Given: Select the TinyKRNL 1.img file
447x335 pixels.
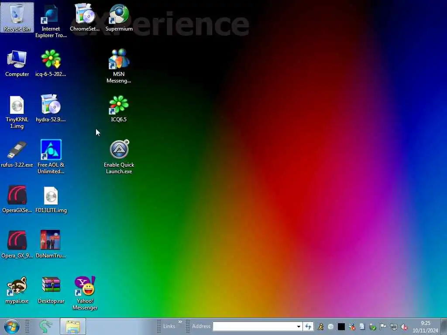Looking at the screenshot, I should 17,112.
